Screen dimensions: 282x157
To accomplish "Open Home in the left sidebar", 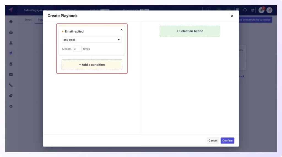I will (x=11, y=22).
